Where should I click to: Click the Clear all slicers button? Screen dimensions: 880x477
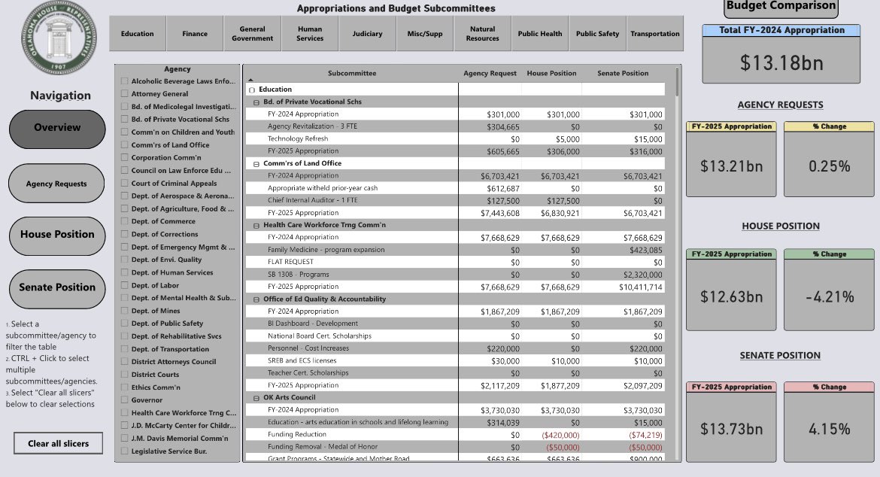click(59, 443)
